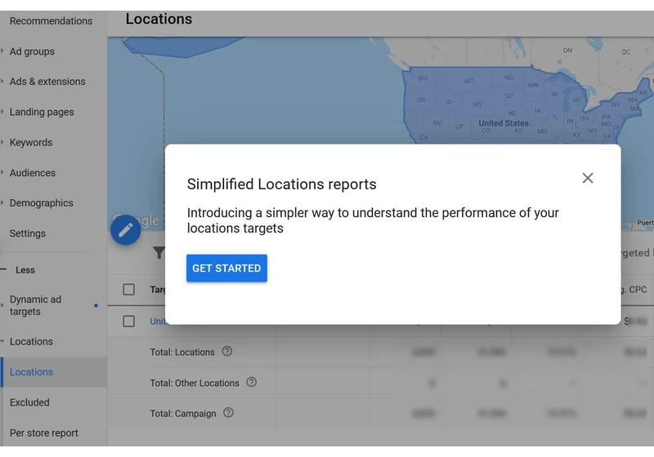The height and width of the screenshot is (457, 654).
Task: Click the 'Total: Campaign' row label
Action: [x=183, y=414]
